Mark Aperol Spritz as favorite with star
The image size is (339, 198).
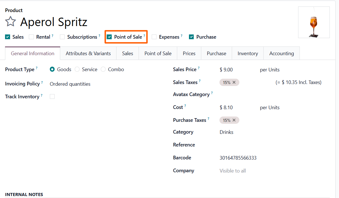(x=10, y=22)
